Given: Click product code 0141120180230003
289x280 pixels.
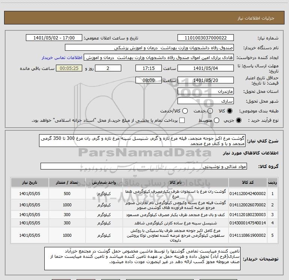Looking at the screenshot, I should coord(248,215).
